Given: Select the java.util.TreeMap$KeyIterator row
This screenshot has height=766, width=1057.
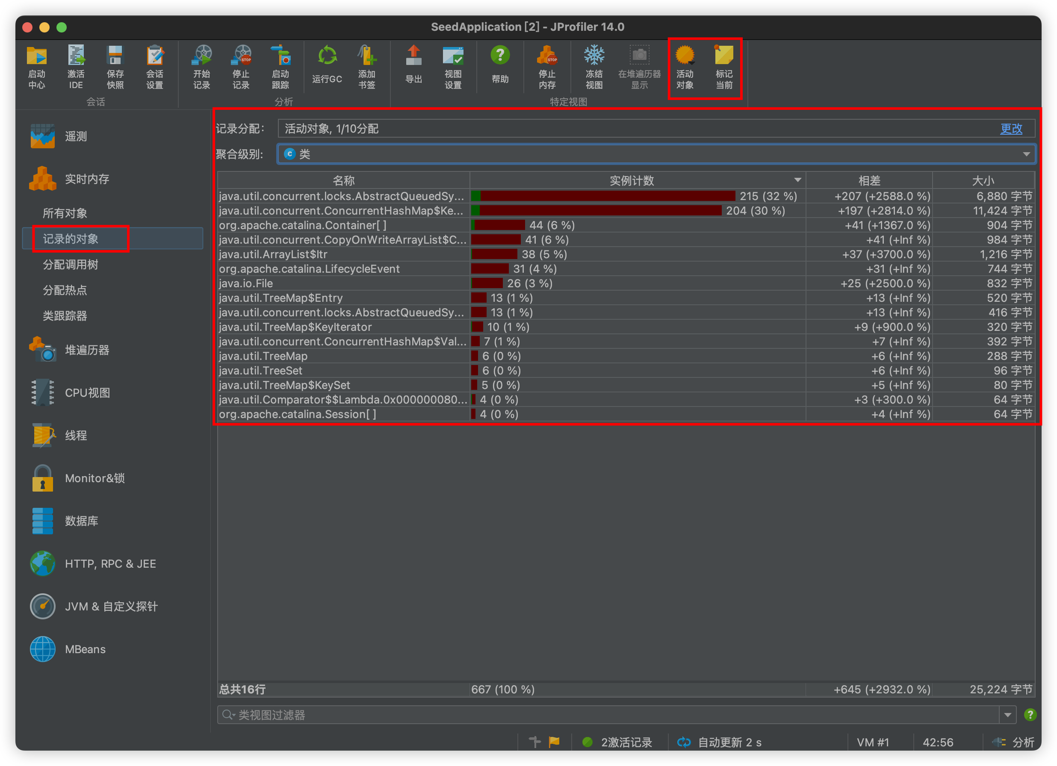Looking at the screenshot, I should point(626,327).
